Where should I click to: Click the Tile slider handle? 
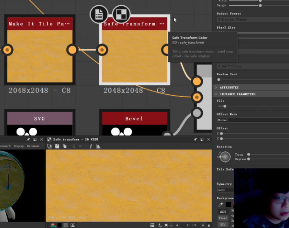tap(225, 106)
